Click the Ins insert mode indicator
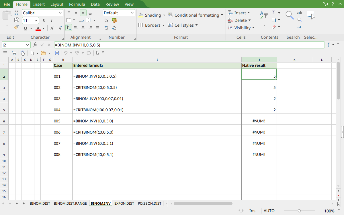344x215 pixels. pos(252,211)
